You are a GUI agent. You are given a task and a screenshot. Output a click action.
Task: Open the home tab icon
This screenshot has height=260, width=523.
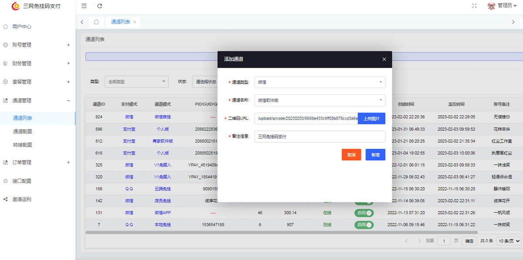[x=96, y=22]
